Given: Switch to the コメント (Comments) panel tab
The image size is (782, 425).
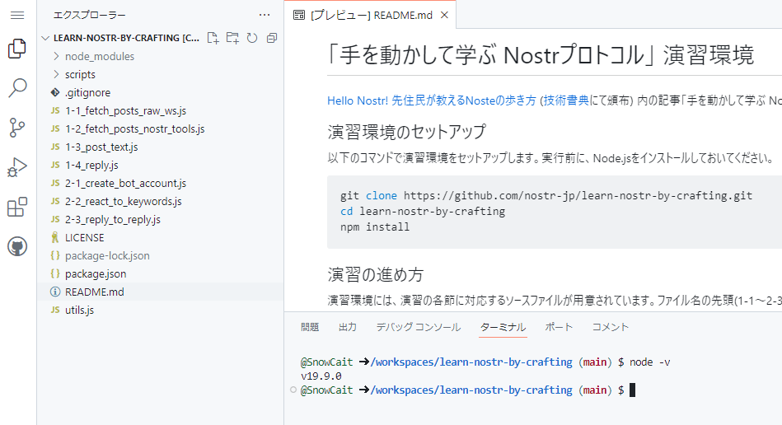Looking at the screenshot, I should tap(610, 327).
